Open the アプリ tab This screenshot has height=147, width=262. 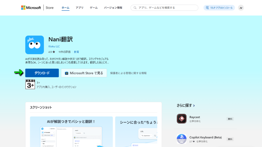point(79,8)
